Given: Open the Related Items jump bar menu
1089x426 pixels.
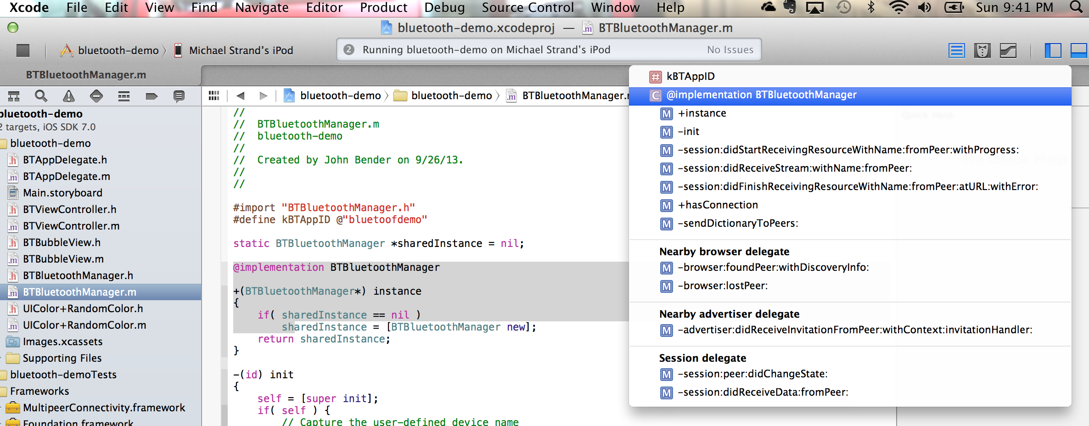Looking at the screenshot, I should 214,95.
